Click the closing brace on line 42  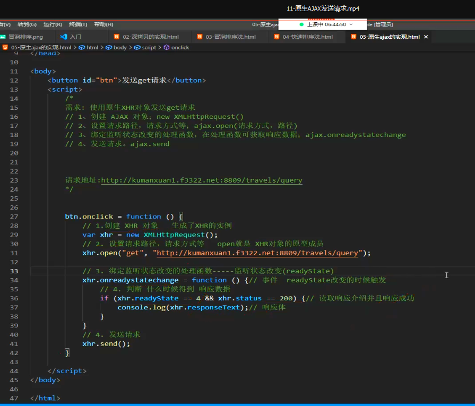(67, 353)
